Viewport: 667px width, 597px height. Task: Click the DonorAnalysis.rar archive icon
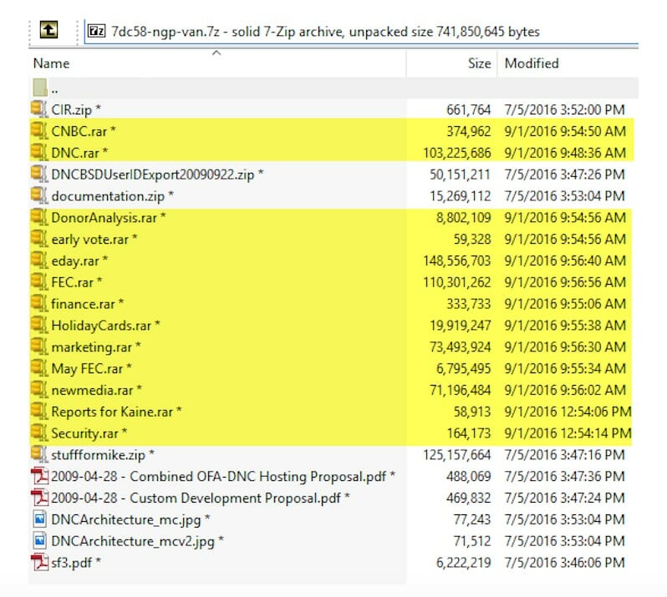39,218
